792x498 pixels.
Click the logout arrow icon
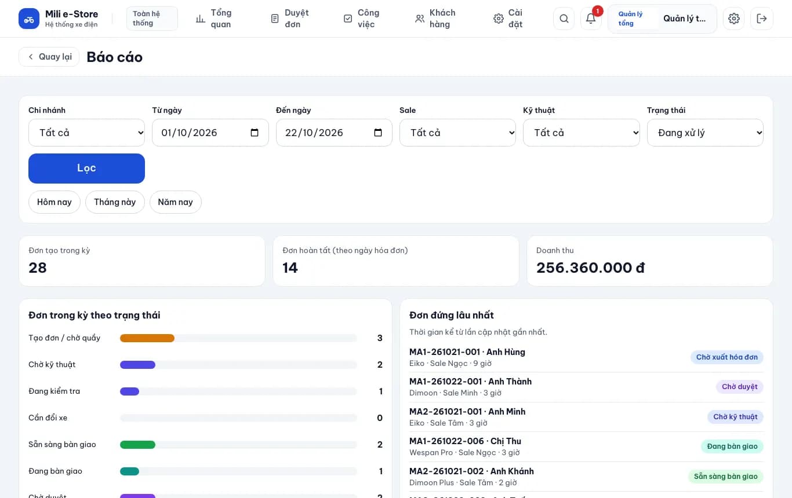pyautogui.click(x=762, y=19)
